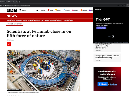Click the BBC logo
Image resolution: width=129 pixels, height=96 pixels.
click(x=12, y=10)
